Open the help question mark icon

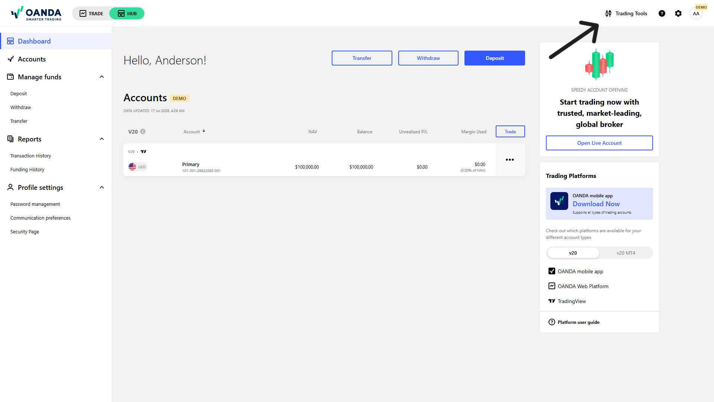(662, 13)
